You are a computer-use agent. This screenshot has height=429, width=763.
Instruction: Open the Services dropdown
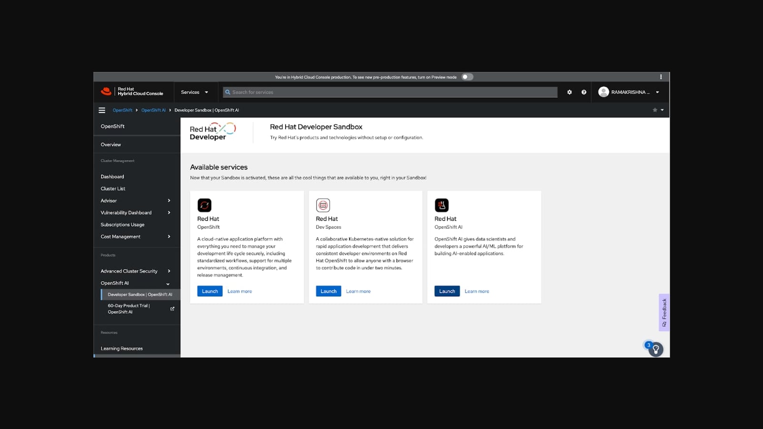[195, 92]
